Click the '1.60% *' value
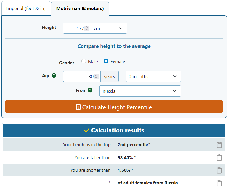Viewport: 228px width, 190px height. 126,170
